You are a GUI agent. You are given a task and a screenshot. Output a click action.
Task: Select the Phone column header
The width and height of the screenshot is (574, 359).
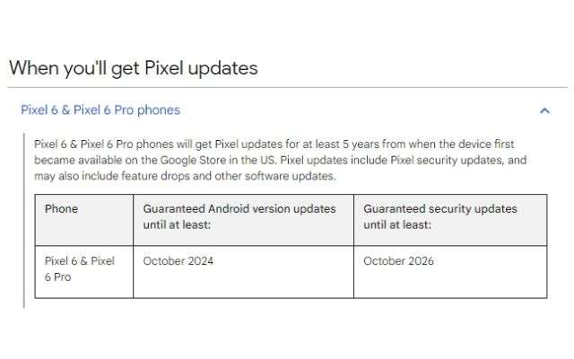[62, 209]
